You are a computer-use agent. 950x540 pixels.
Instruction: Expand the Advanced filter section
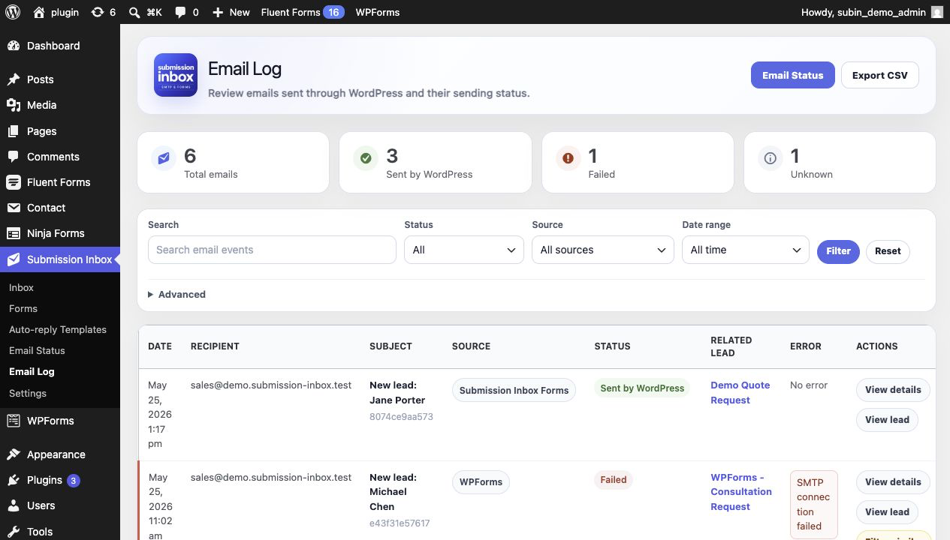177,295
